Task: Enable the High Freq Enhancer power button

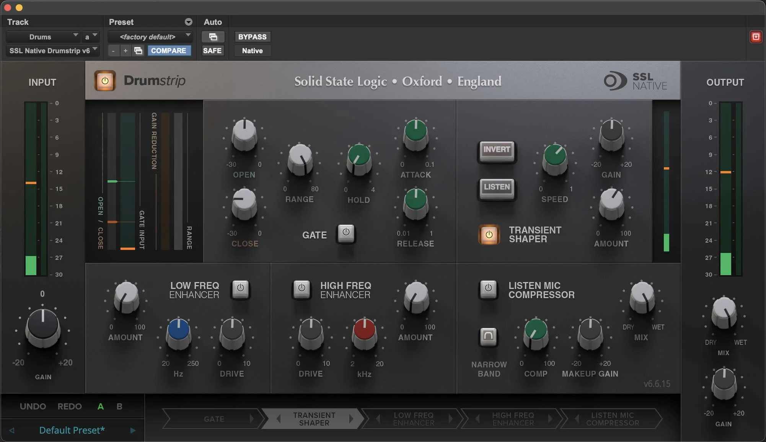Action: coord(302,288)
